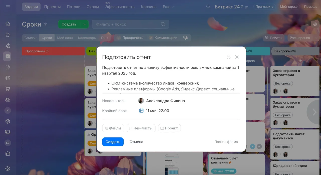Open the news feed document icon in sidebar
This screenshot has height=175, width=321.
pos(7,67)
